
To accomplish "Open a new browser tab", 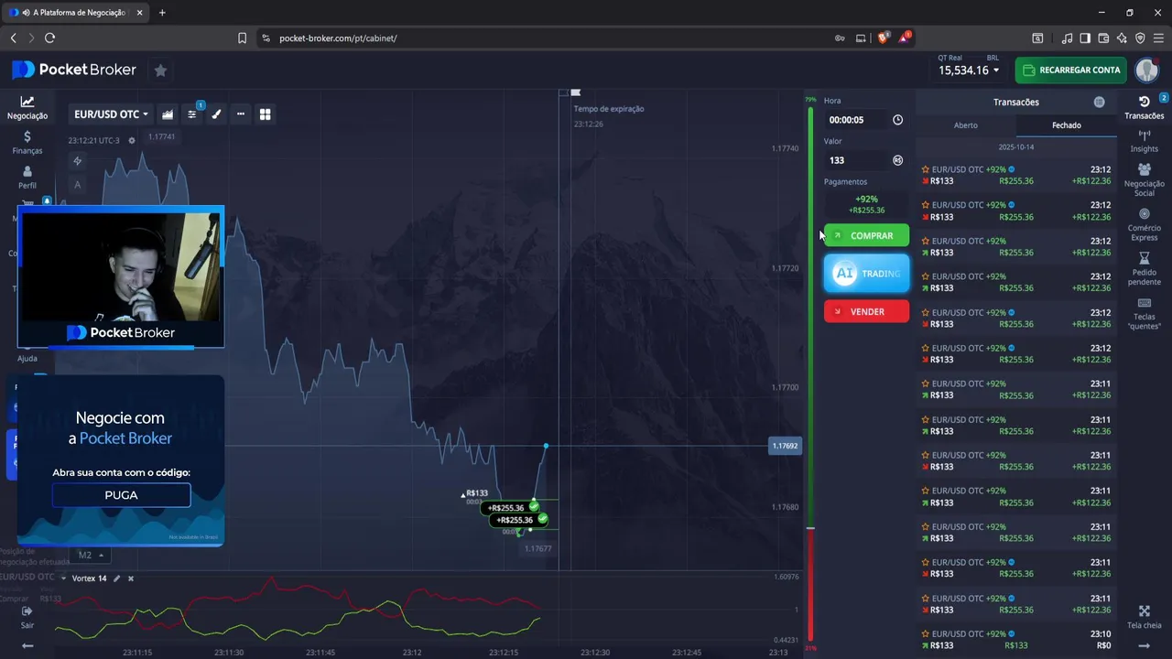I will (x=162, y=13).
